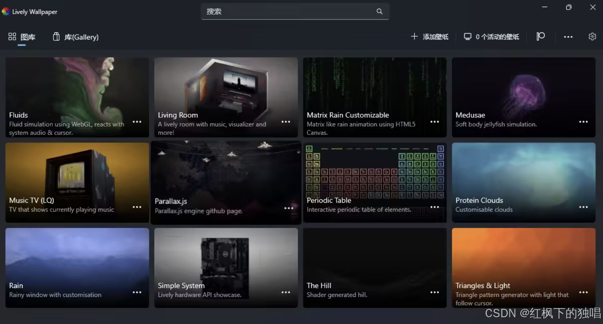Click the search magnifier icon
The image size is (603, 324).
click(380, 12)
